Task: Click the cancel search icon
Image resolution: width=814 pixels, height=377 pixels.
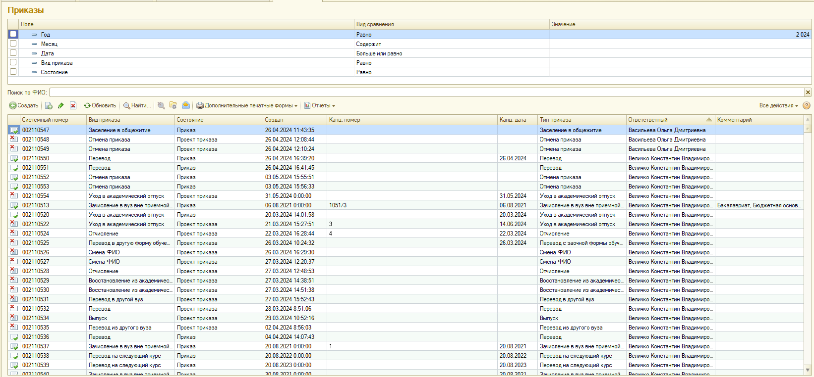Action: [x=161, y=105]
